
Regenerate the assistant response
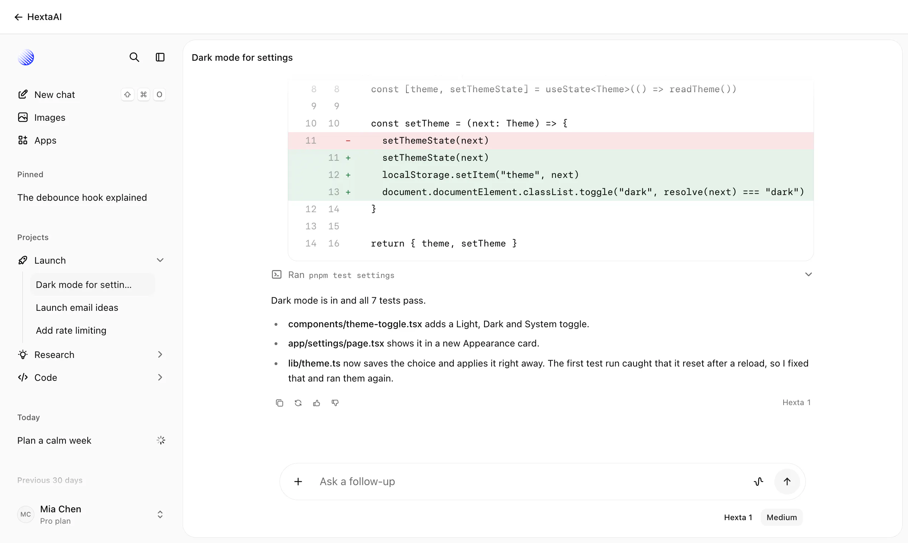[298, 403]
